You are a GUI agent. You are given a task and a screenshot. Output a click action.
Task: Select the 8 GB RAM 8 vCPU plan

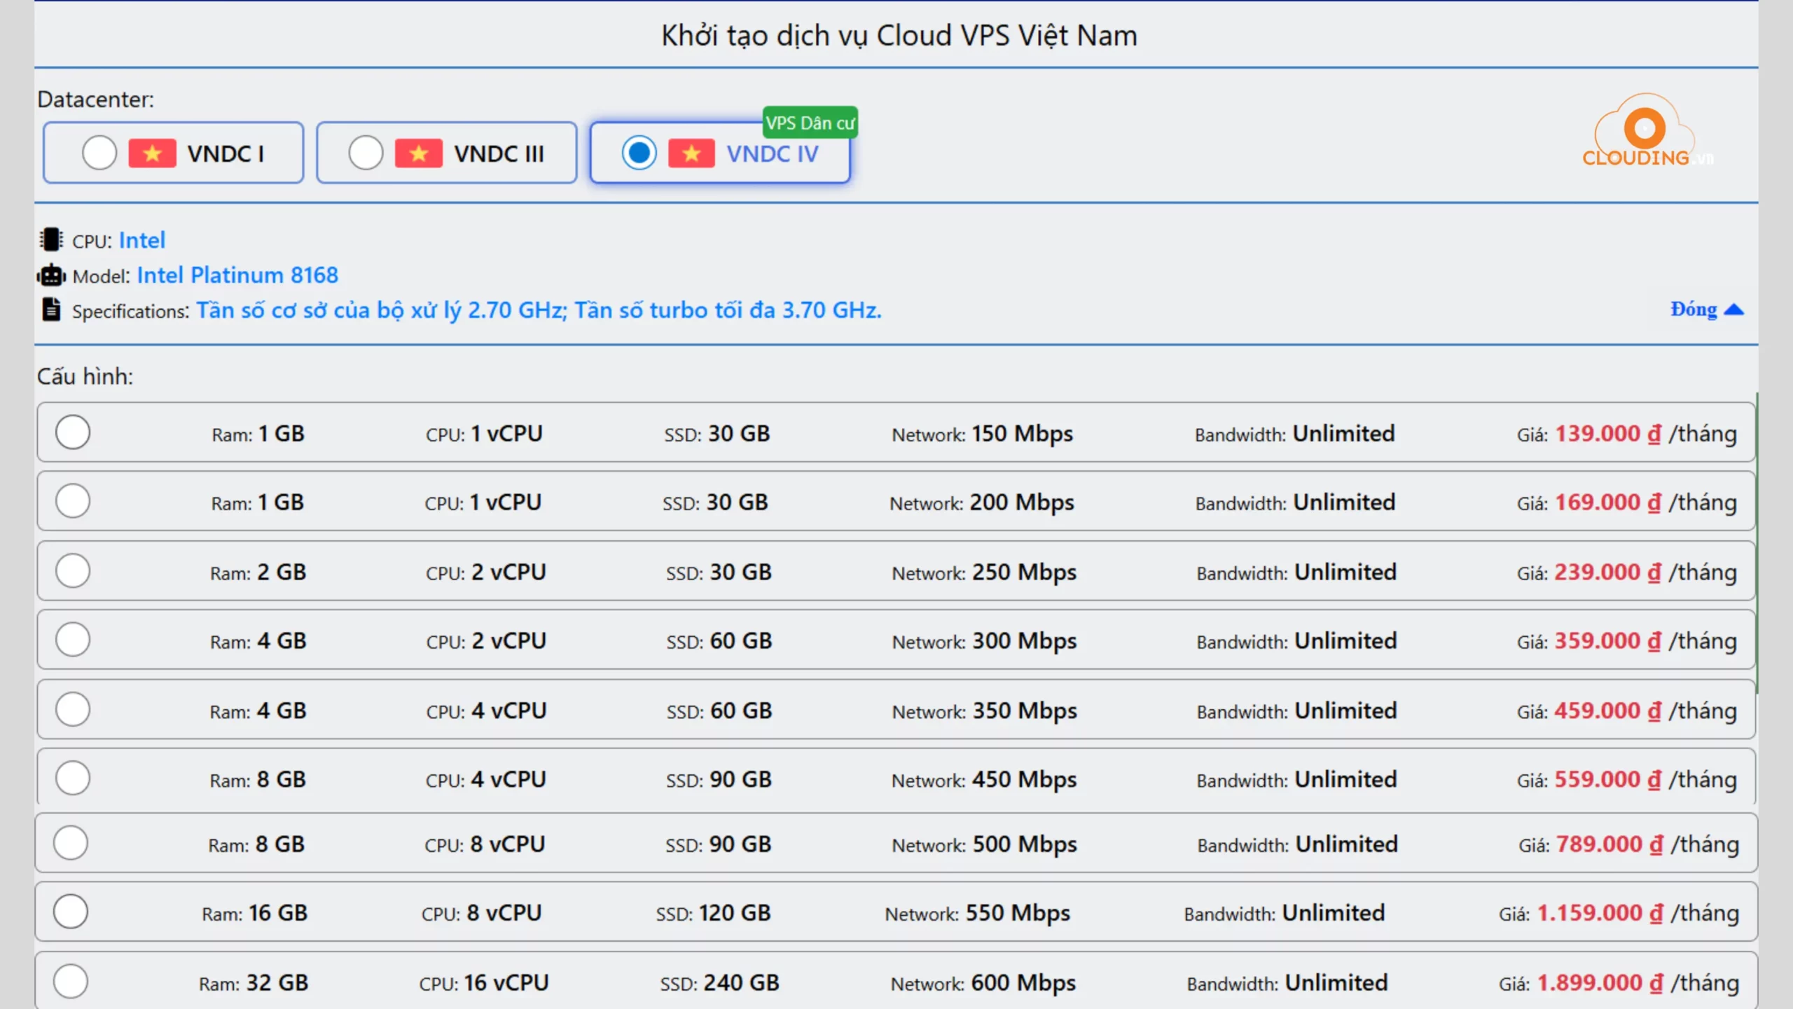point(71,843)
